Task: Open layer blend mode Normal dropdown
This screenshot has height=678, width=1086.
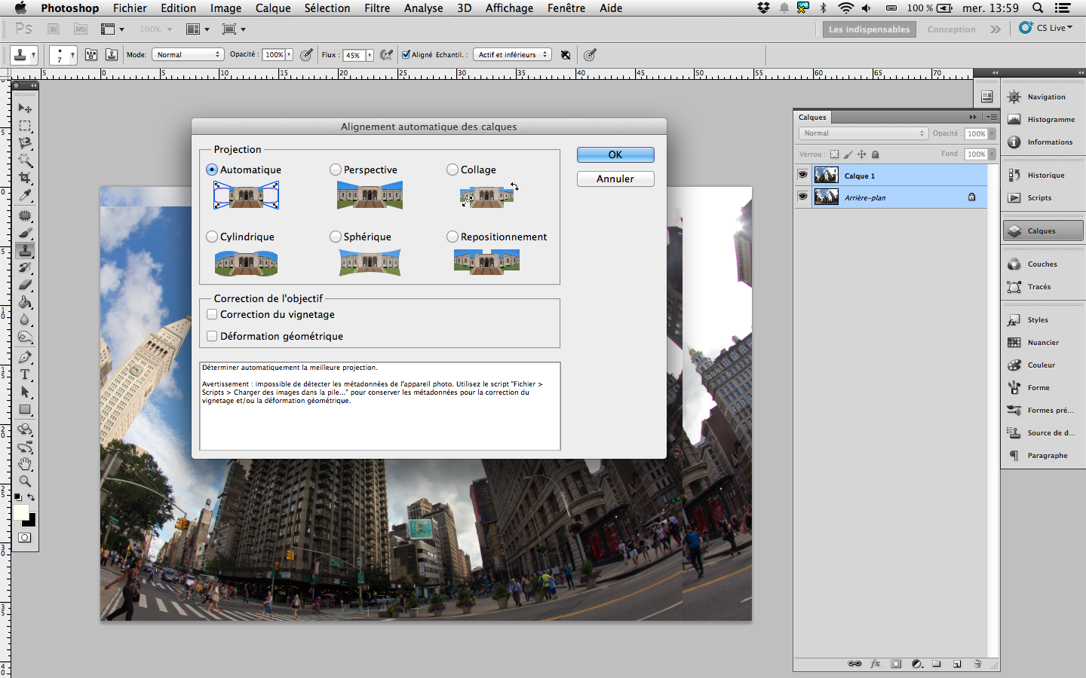Action: (863, 133)
